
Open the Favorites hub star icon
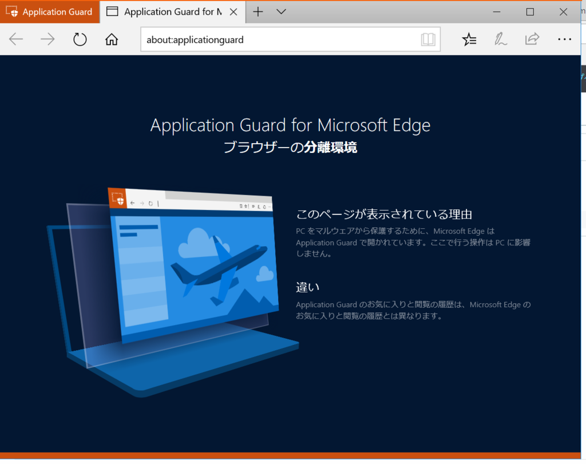click(469, 39)
